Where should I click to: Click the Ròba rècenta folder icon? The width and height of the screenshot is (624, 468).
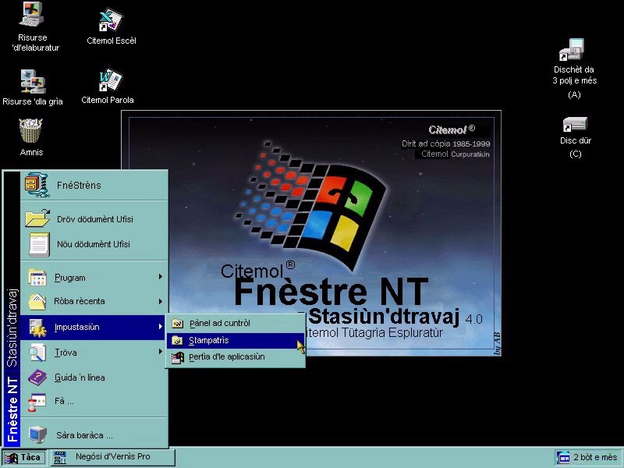[37, 301]
